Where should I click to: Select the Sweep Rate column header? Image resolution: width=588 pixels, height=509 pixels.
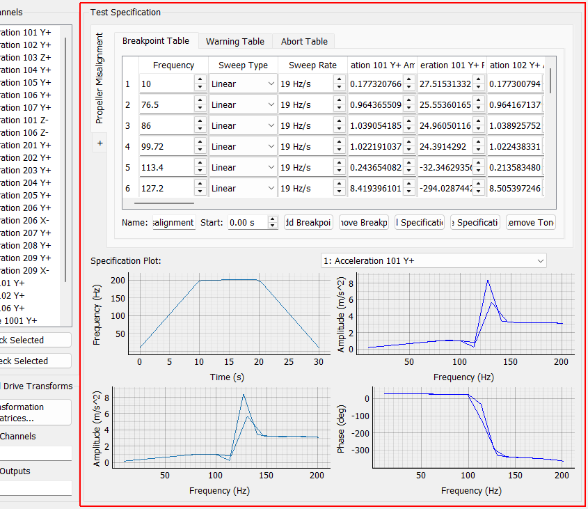coord(312,65)
